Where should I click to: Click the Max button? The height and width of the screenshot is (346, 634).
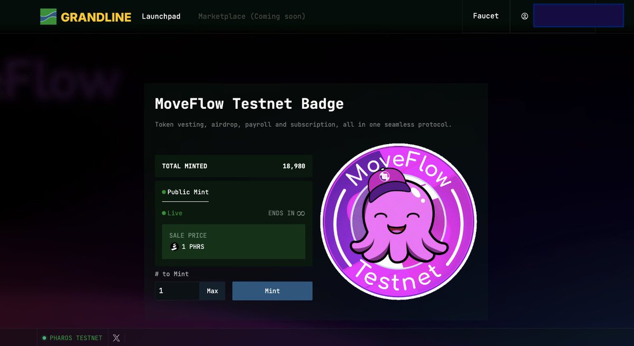(212, 291)
